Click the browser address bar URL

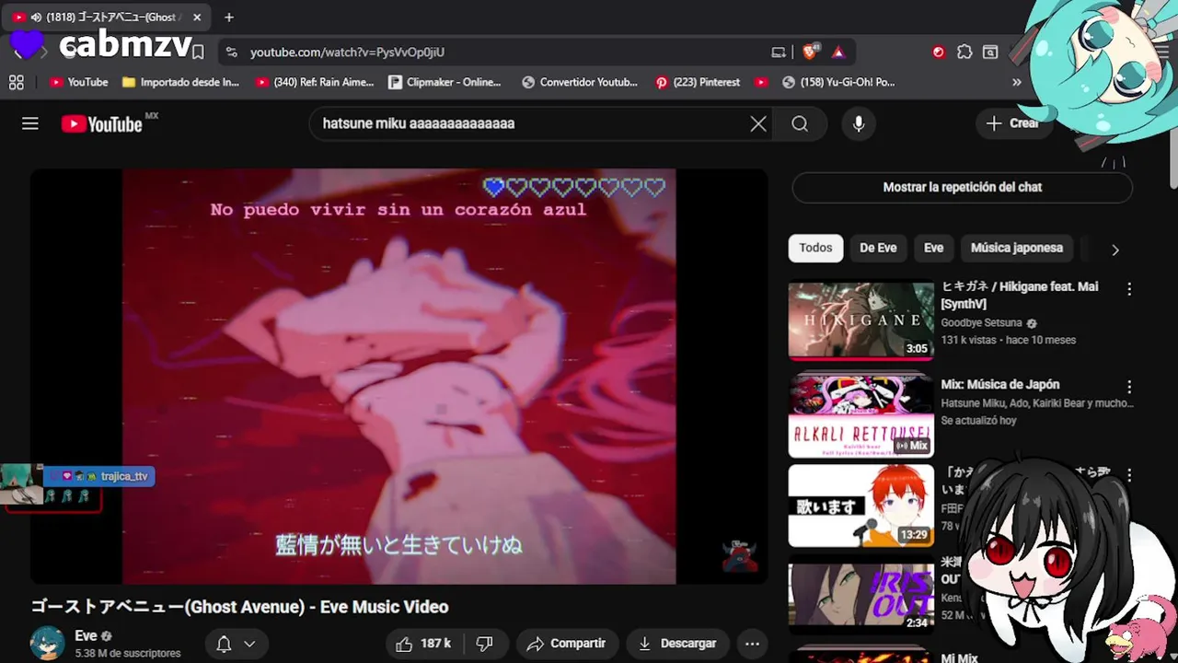tap(347, 52)
